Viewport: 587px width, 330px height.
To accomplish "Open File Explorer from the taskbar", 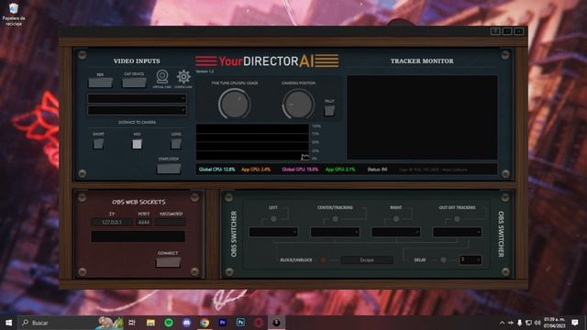I will click(x=150, y=323).
